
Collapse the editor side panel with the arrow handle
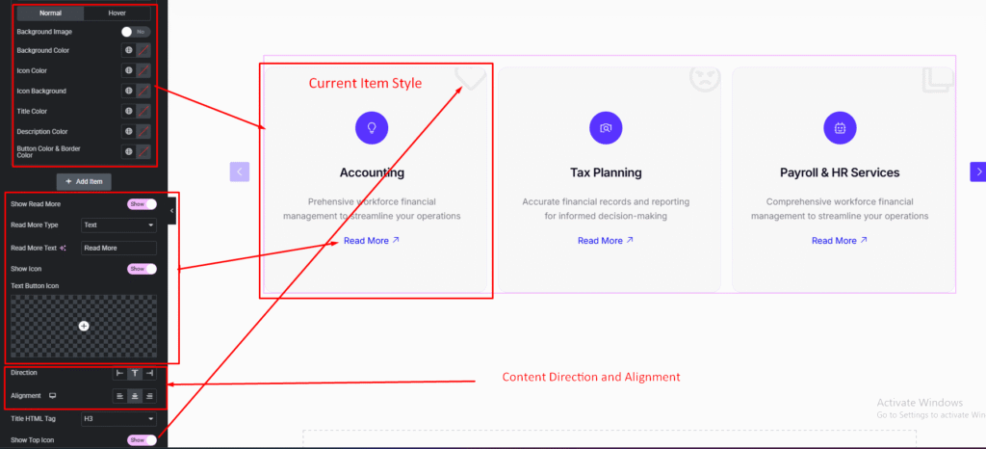[x=171, y=210]
